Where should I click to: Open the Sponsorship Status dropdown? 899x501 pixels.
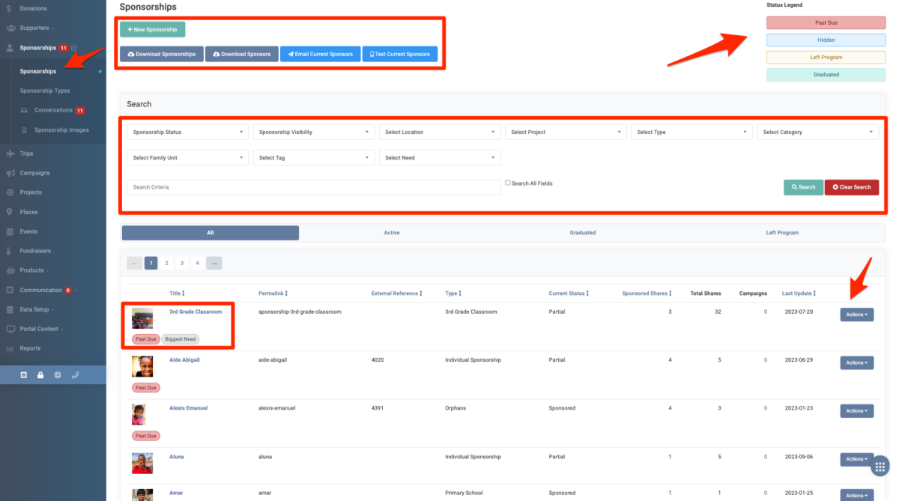pyautogui.click(x=187, y=131)
